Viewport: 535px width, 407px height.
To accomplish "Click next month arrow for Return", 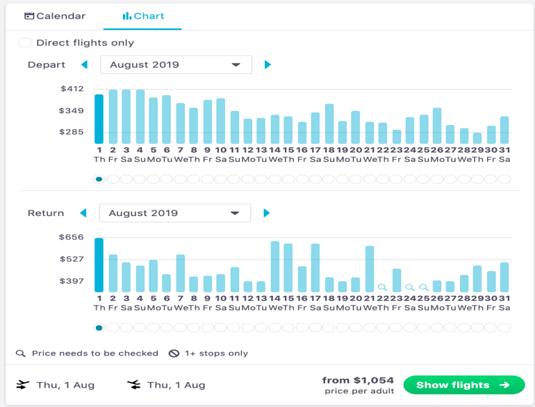I will coord(267,213).
